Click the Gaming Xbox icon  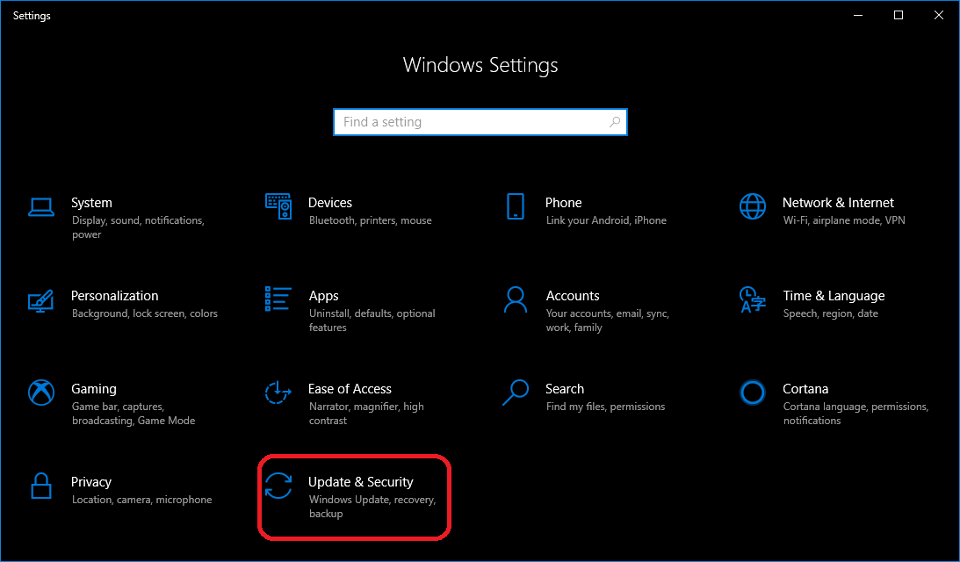click(x=41, y=393)
